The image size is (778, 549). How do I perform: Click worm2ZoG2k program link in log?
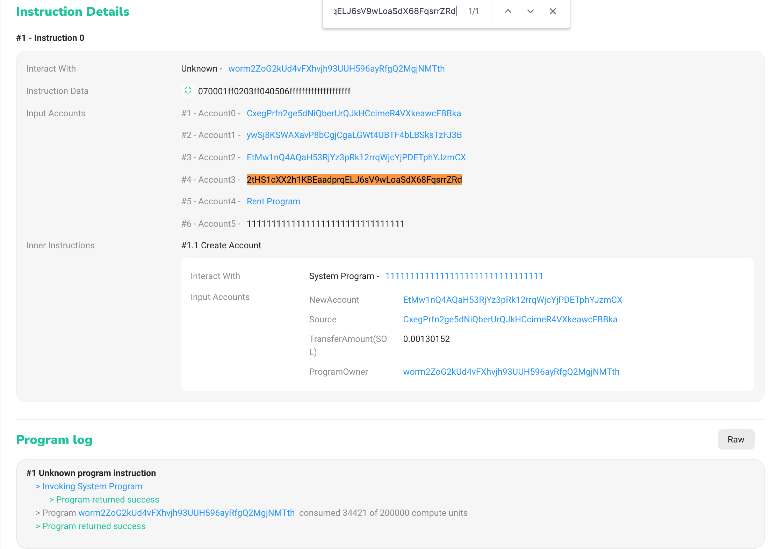[186, 513]
